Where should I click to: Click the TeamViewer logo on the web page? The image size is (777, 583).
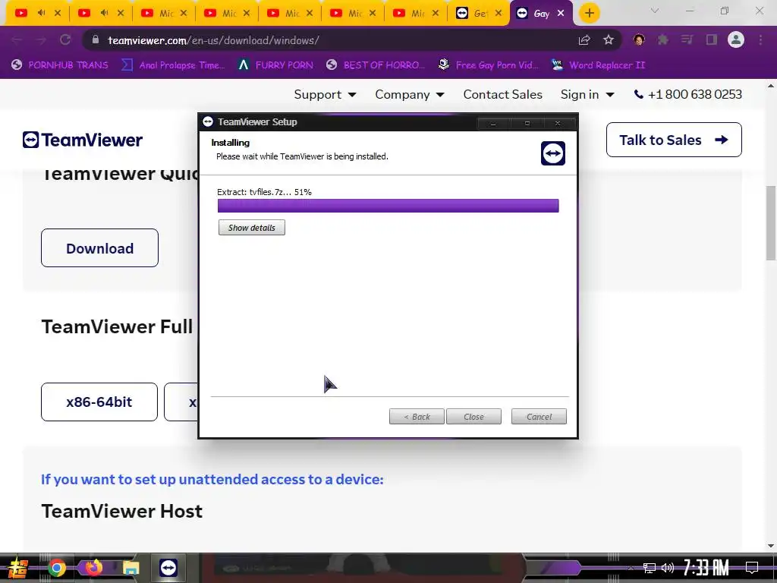tap(82, 140)
